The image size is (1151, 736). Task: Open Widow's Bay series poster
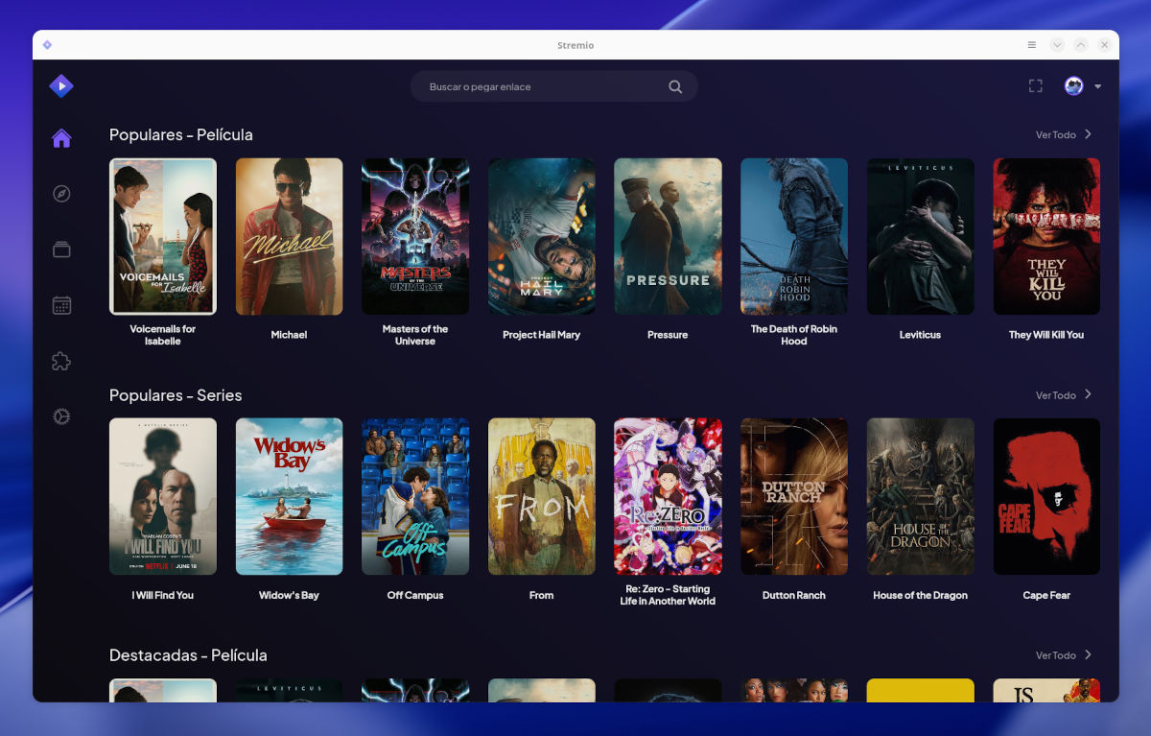(x=289, y=496)
